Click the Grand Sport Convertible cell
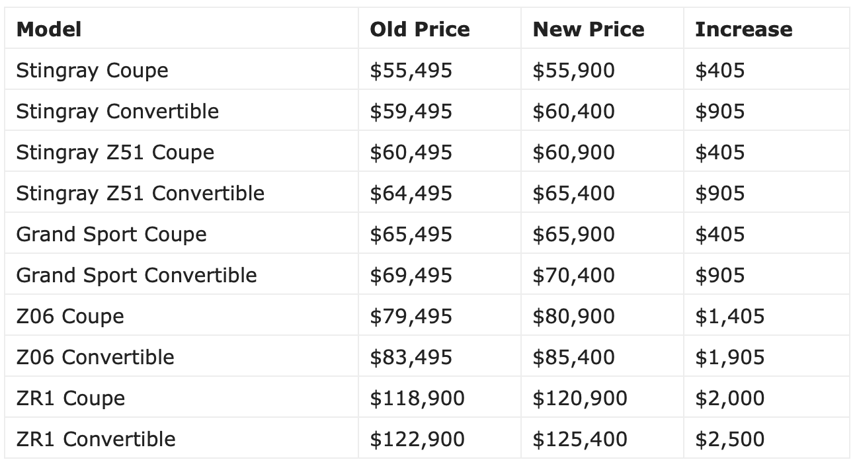Image resolution: width=857 pixels, height=468 pixels. click(x=136, y=276)
